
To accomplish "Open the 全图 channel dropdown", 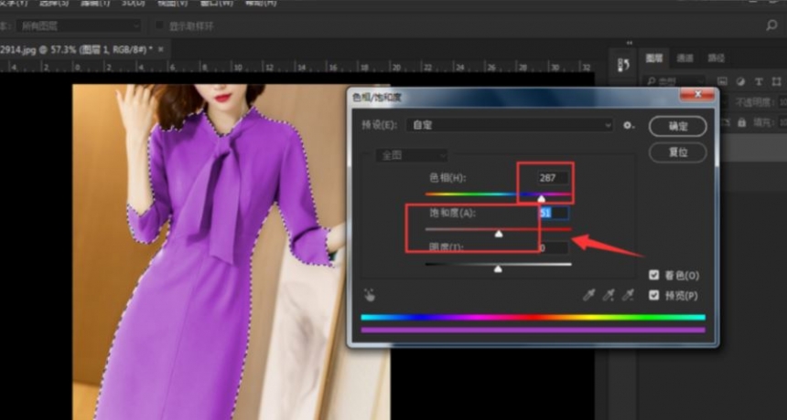I will pyautogui.click(x=412, y=156).
